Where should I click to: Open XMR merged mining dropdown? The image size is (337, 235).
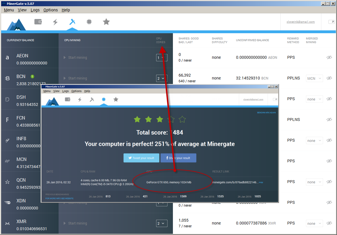314,223
